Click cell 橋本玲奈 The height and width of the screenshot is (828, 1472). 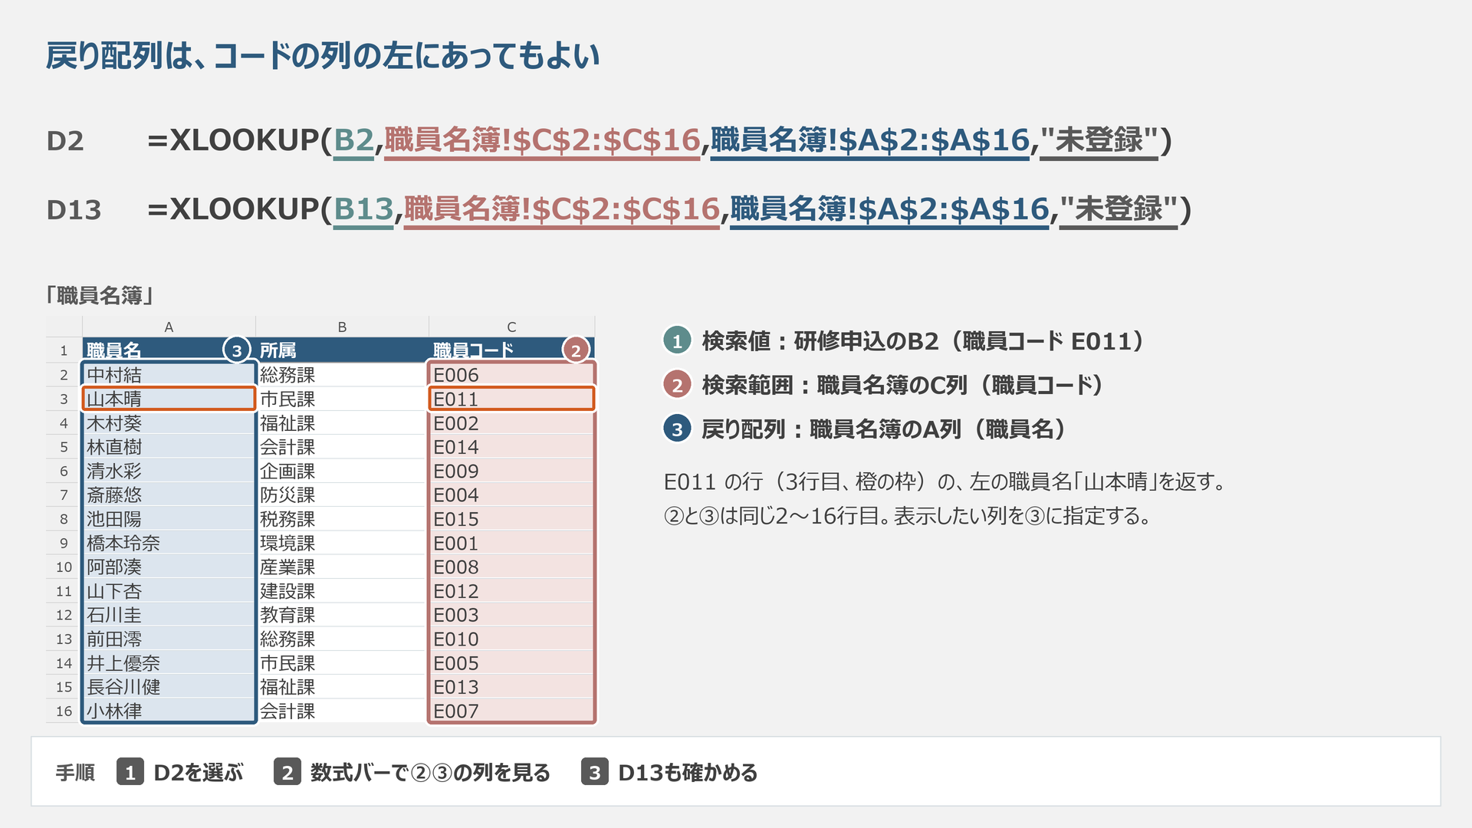(169, 543)
